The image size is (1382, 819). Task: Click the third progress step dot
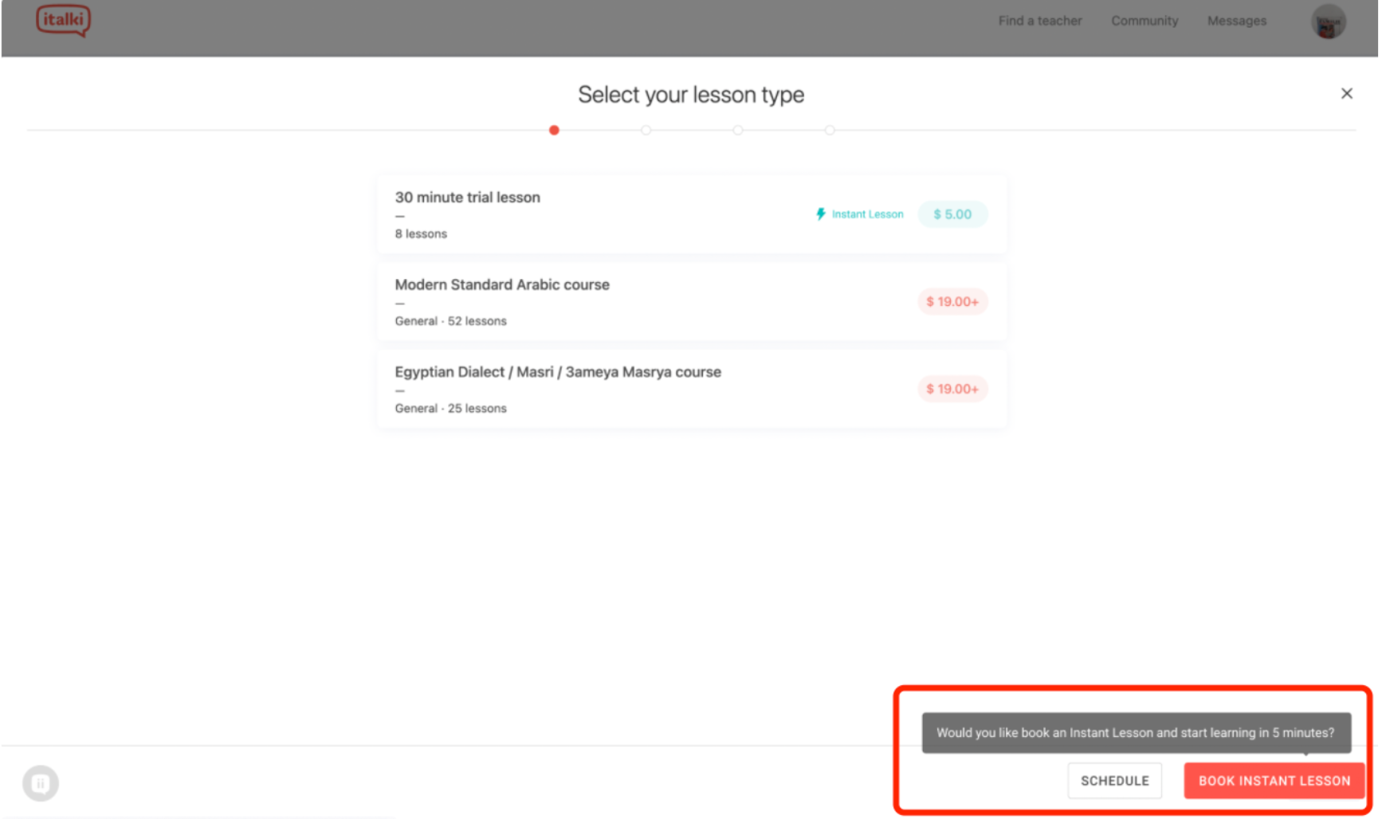pyautogui.click(x=738, y=130)
